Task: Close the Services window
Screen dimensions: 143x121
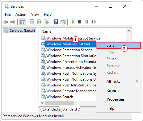Action: coord(125,6)
